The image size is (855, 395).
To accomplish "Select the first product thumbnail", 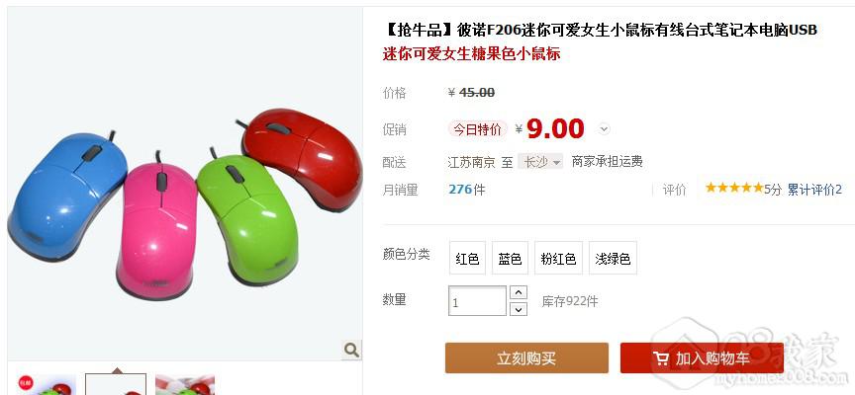I will tap(47, 385).
